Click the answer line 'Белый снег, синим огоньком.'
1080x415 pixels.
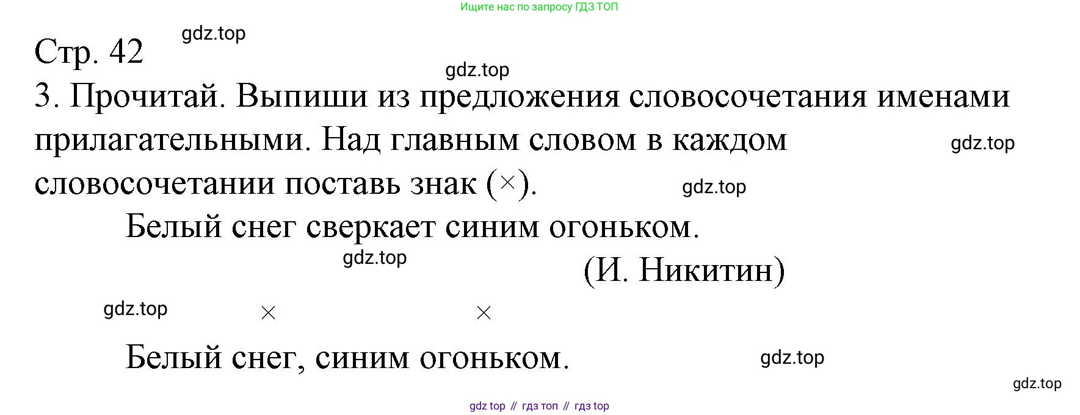click(x=347, y=358)
